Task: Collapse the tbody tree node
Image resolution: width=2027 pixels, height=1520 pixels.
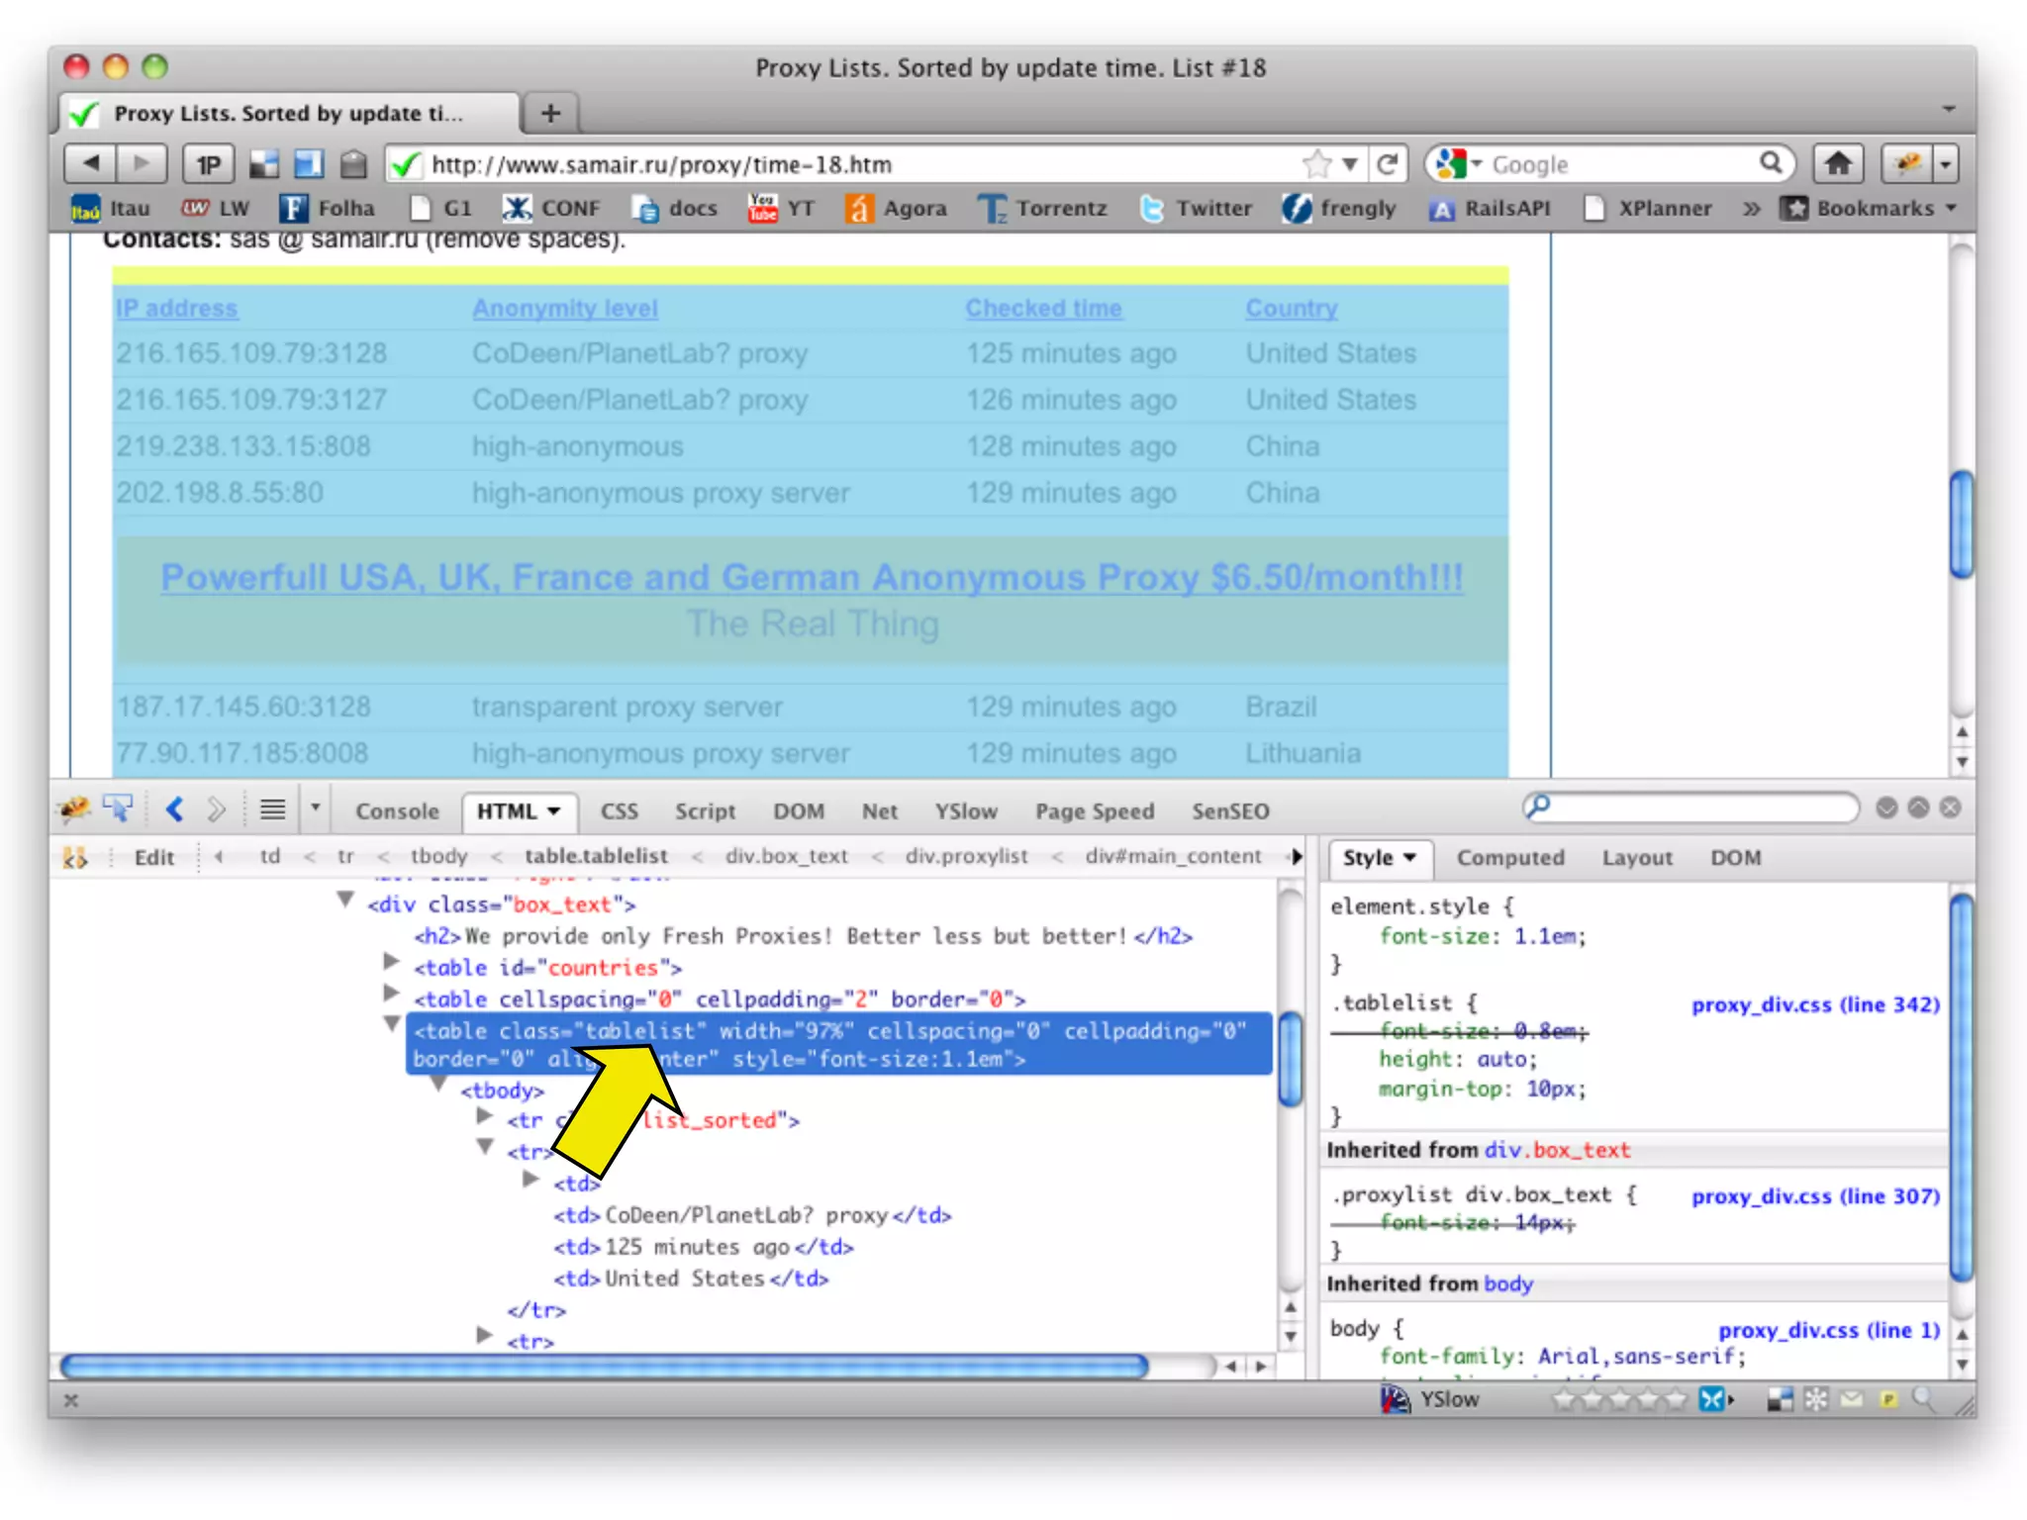Action: tap(438, 1085)
